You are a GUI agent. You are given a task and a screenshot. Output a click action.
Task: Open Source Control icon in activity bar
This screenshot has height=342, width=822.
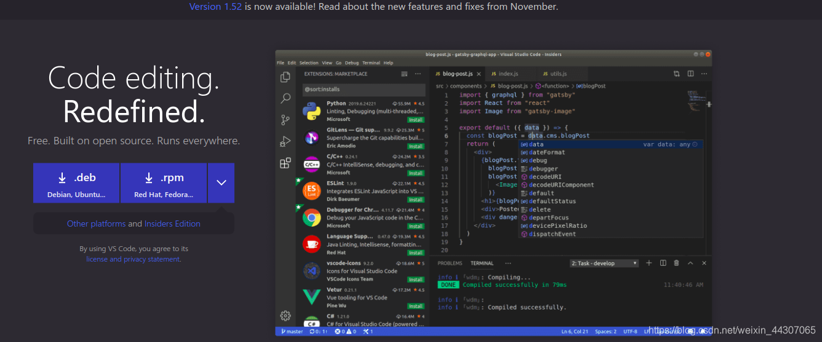pyautogui.click(x=285, y=120)
